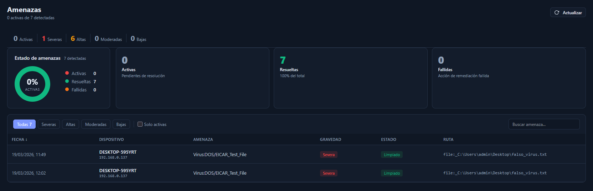
Task: Click the refresh icon in Actualizar button
Action: [x=557, y=12]
